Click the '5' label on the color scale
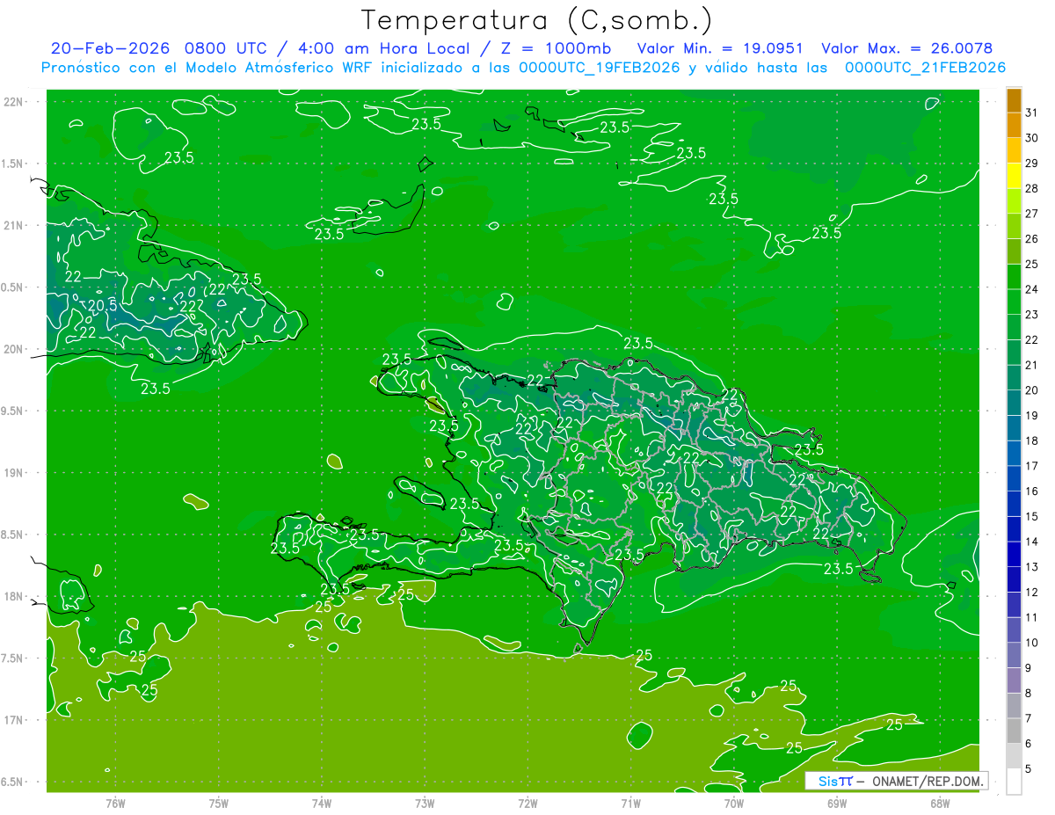1055x815 pixels. [x=1029, y=768]
